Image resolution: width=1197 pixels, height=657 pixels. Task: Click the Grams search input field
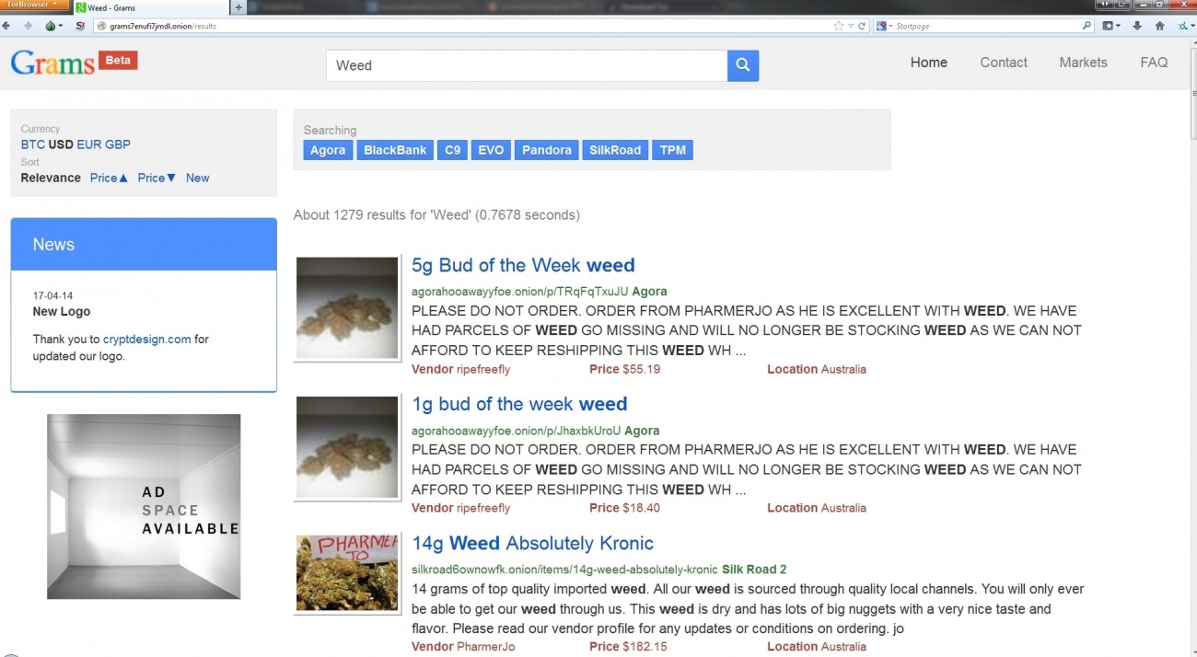(x=527, y=65)
